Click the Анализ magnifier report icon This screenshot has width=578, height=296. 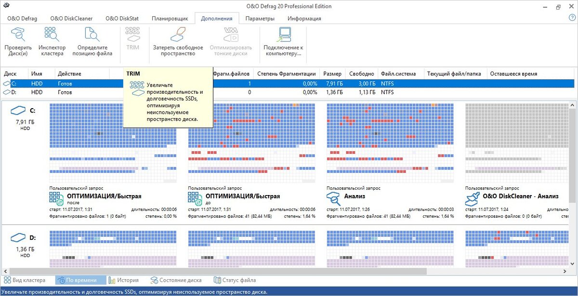tap(334, 199)
